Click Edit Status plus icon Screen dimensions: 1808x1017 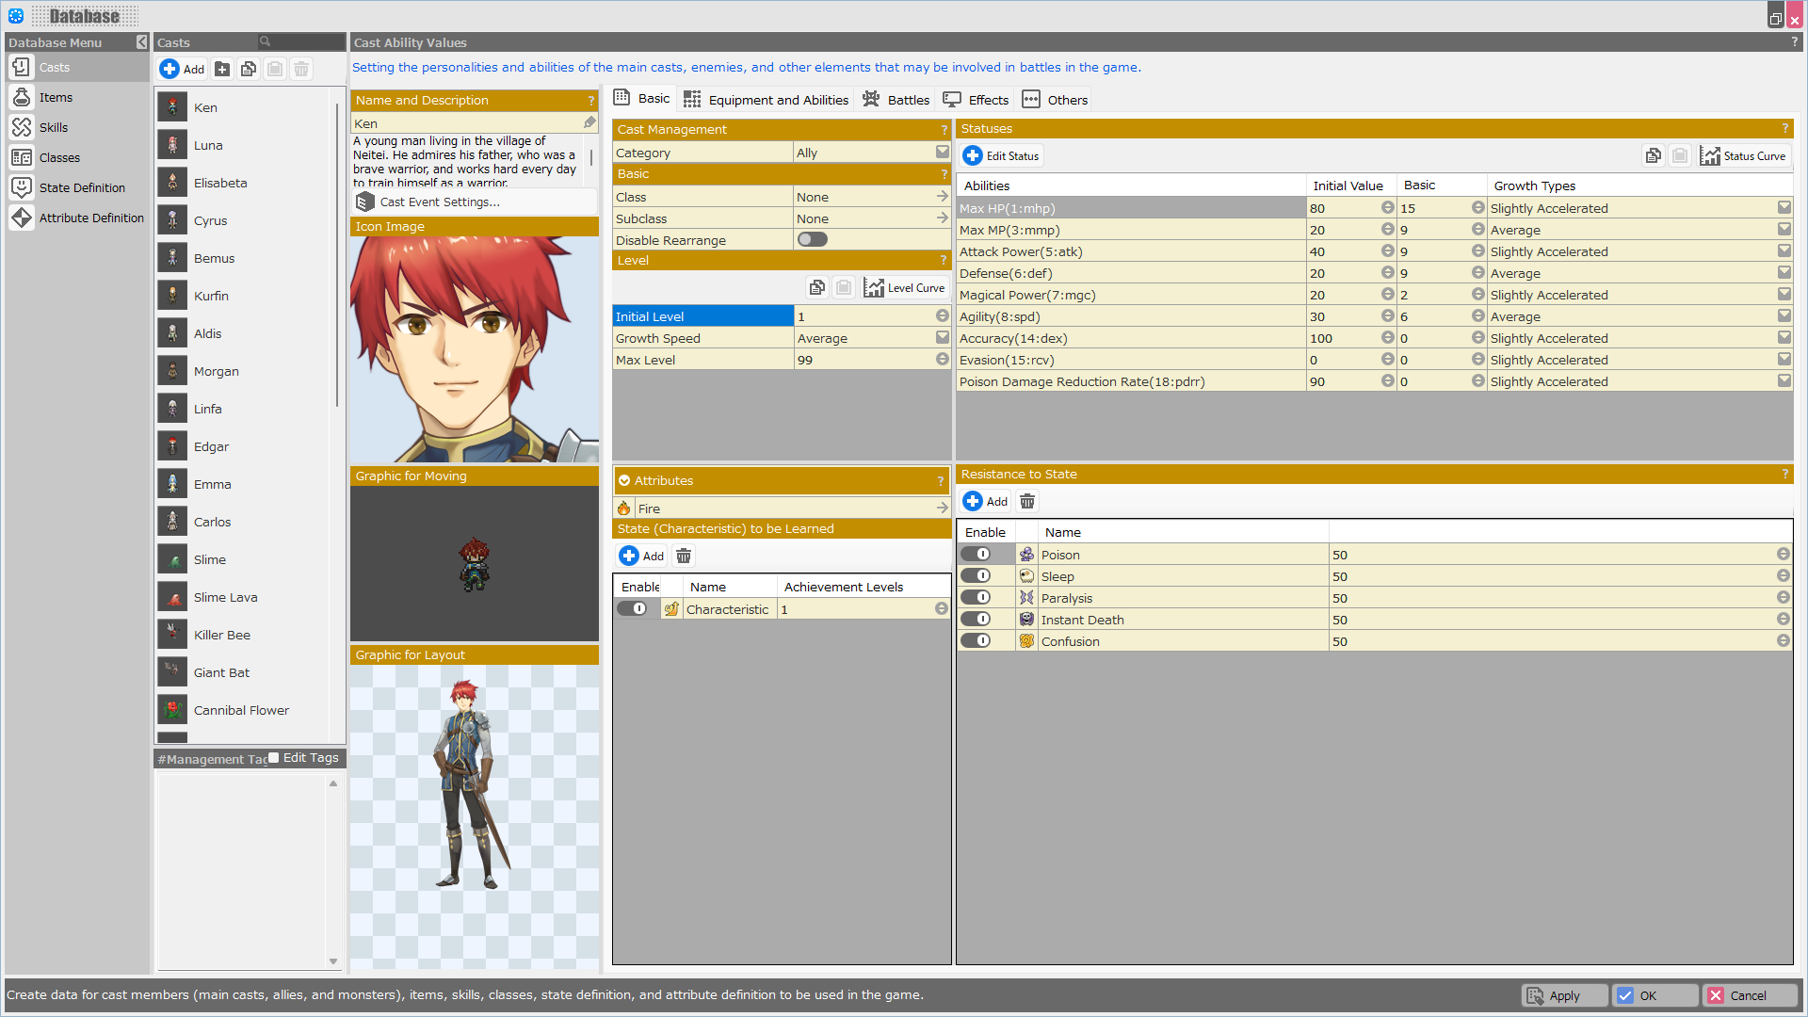coord(973,156)
